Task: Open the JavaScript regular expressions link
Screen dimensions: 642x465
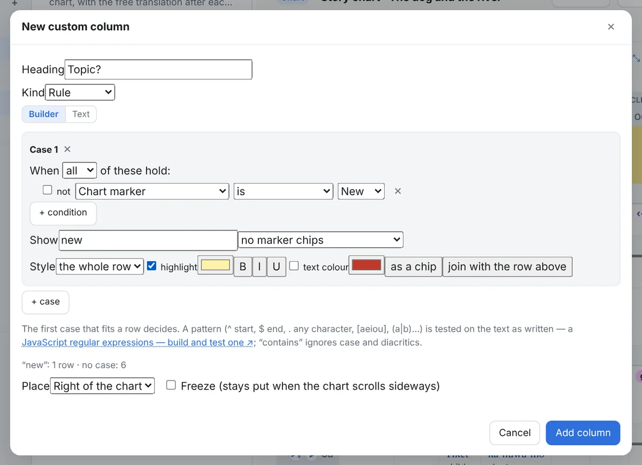Action: coord(137,342)
